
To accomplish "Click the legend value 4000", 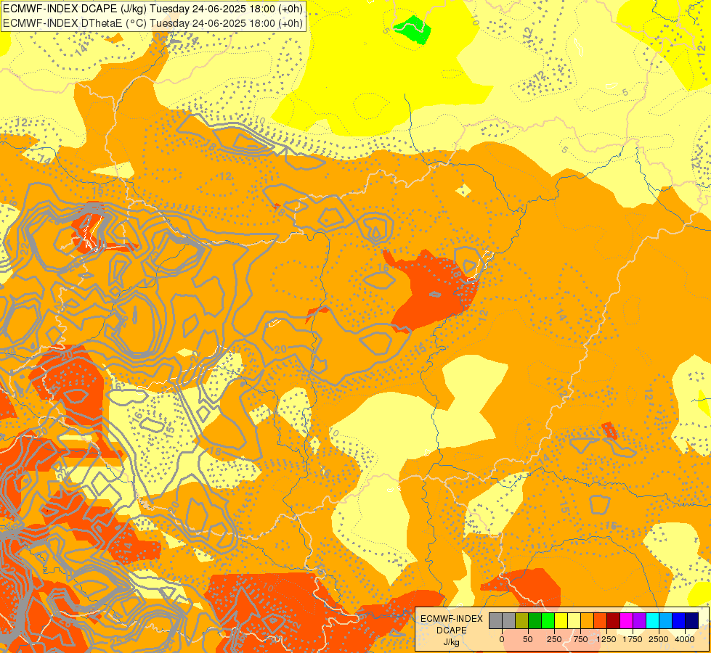I will coord(685,639).
